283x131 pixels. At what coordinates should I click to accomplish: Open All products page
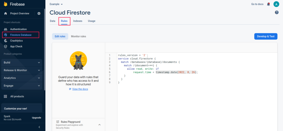pos(17,97)
